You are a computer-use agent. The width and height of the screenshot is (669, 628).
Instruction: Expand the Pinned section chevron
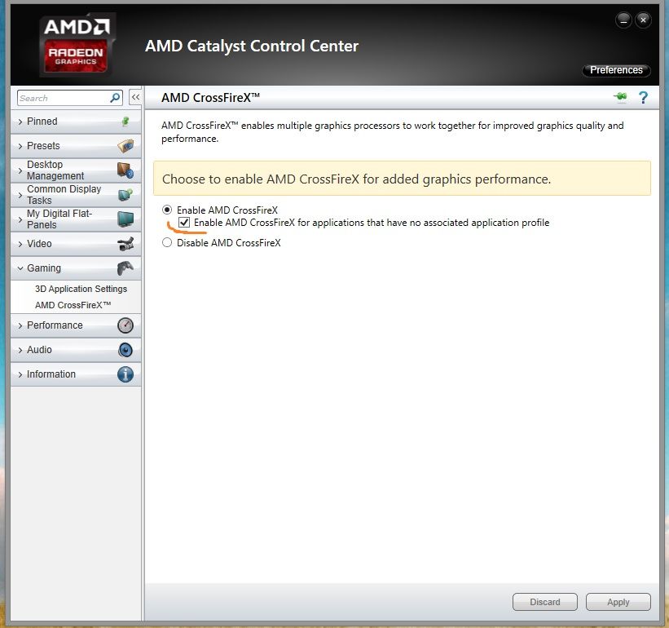(20, 122)
